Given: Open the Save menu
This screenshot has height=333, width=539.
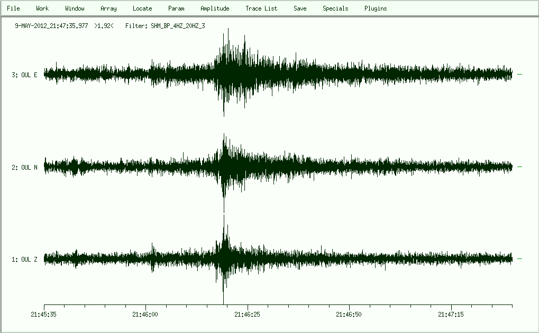Looking at the screenshot, I should pyautogui.click(x=300, y=8).
